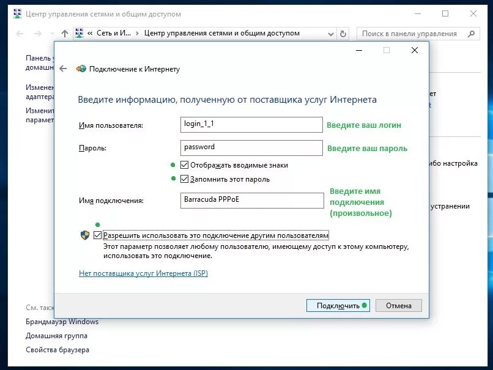493x370 pixels.
Task: Click the Имя пользователя: label
Action: click(x=111, y=125)
